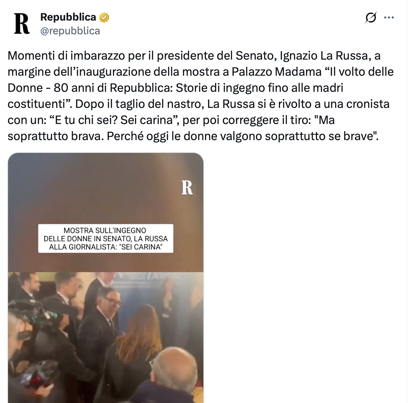Open the three-dot more options menu
410x403 pixels.
[x=389, y=18]
